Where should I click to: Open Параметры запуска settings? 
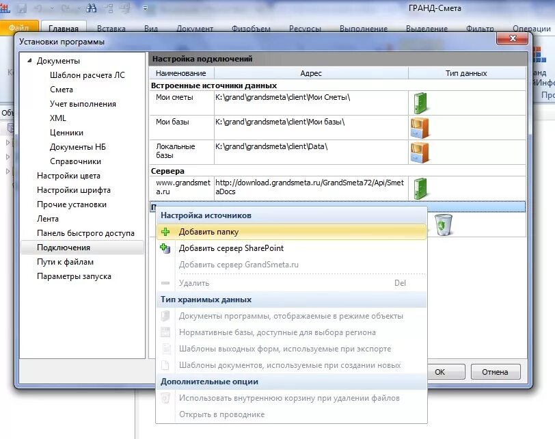click(x=74, y=276)
